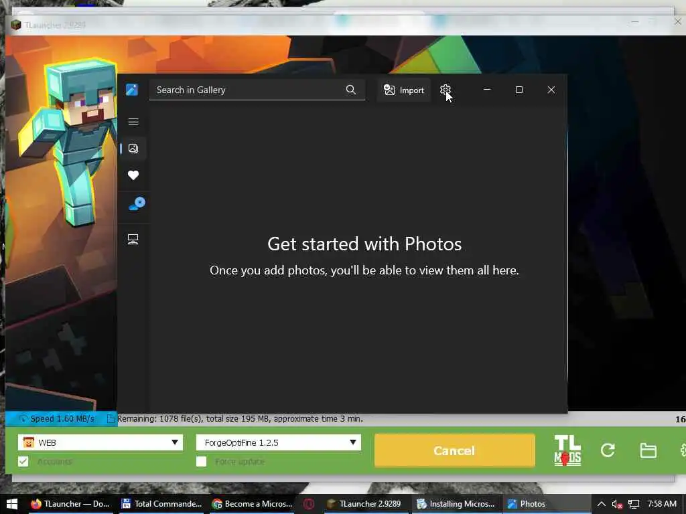Click the muted volume tray icon
The image size is (686, 514).
pyautogui.click(x=617, y=504)
